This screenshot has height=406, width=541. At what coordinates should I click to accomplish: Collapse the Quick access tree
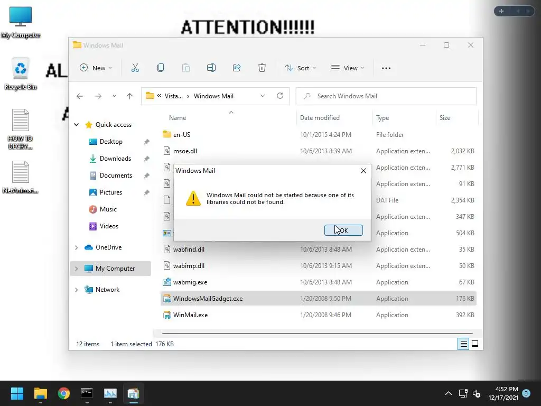[x=76, y=125]
